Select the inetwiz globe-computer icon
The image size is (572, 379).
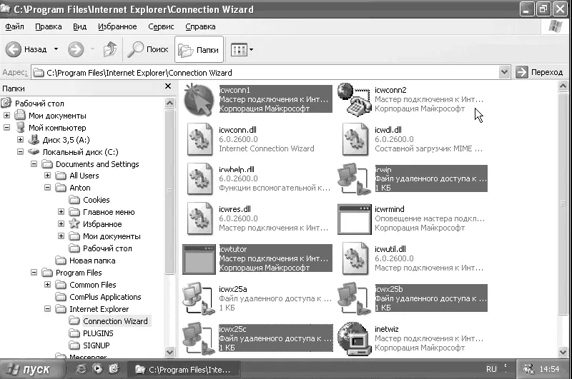(354, 338)
